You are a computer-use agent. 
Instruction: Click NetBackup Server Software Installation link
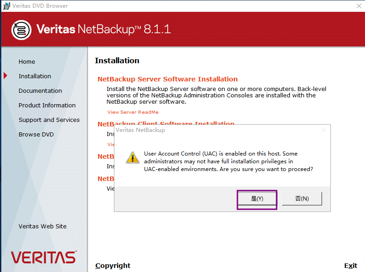pos(167,79)
